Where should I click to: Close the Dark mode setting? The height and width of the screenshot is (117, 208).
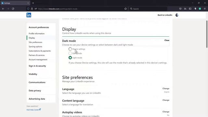[x=167, y=40]
